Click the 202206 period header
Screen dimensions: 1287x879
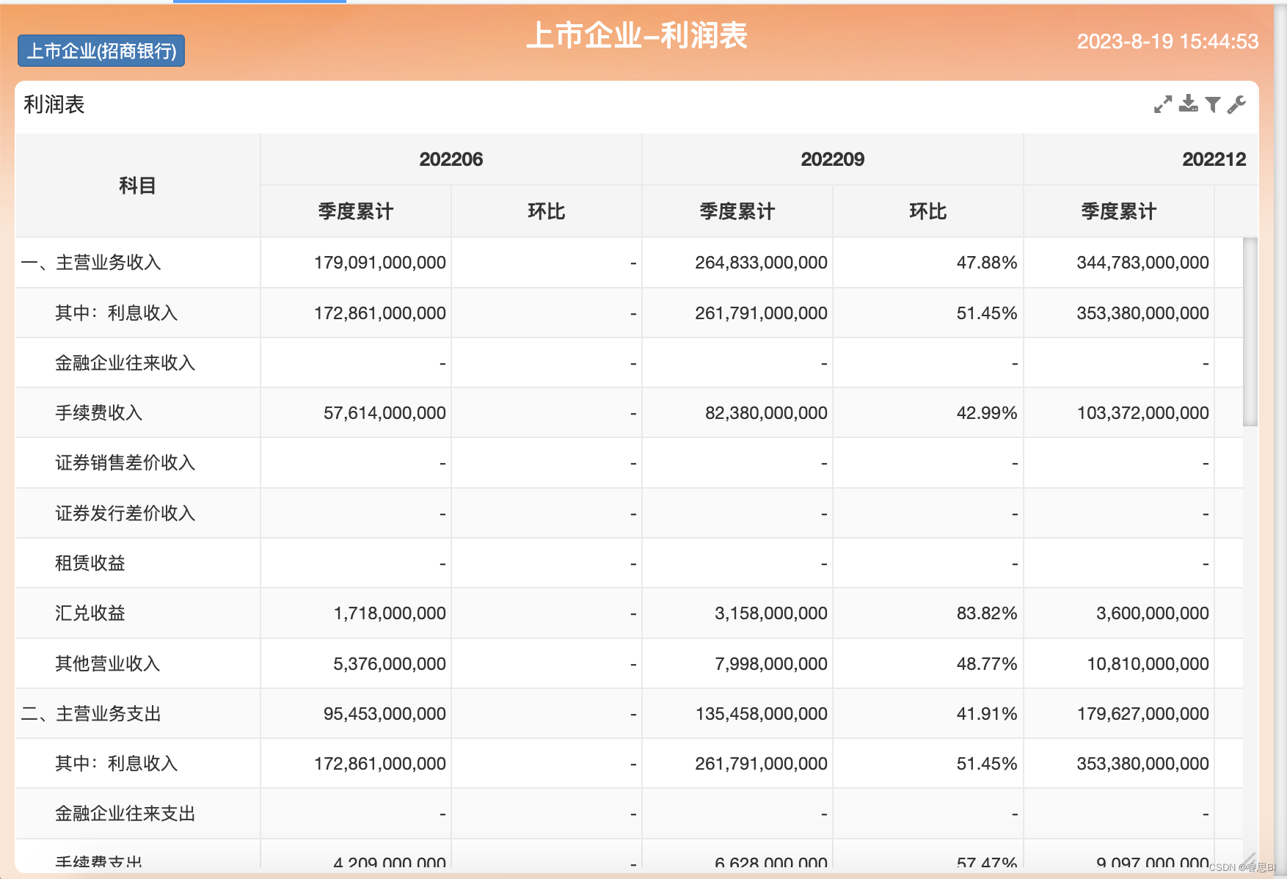tap(451, 159)
